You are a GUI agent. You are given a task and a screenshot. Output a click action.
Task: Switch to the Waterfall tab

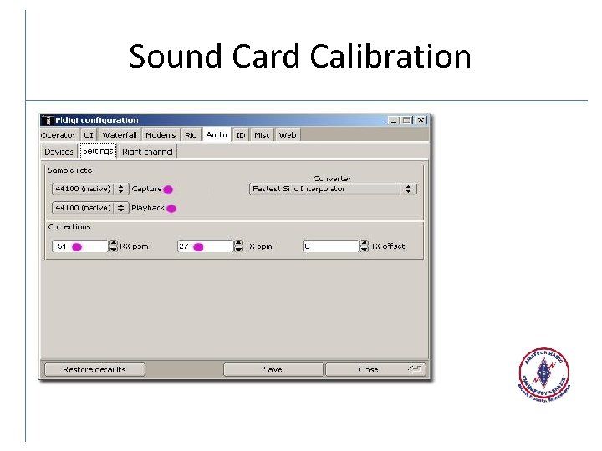pyautogui.click(x=120, y=135)
